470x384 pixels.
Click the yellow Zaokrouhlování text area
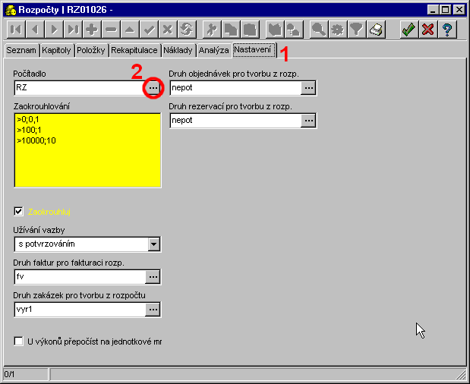point(87,149)
